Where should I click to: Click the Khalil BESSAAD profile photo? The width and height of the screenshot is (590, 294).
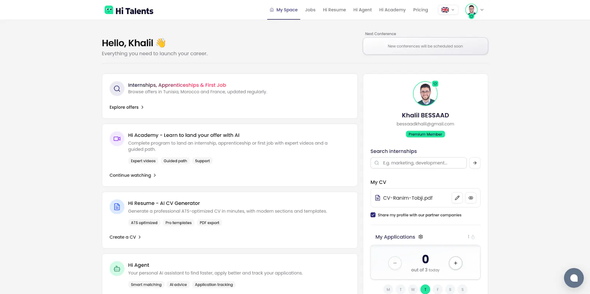click(425, 94)
